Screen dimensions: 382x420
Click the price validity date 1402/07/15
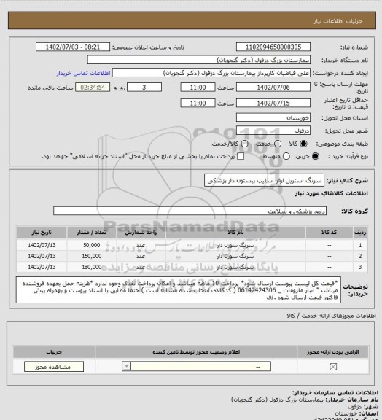(273, 103)
